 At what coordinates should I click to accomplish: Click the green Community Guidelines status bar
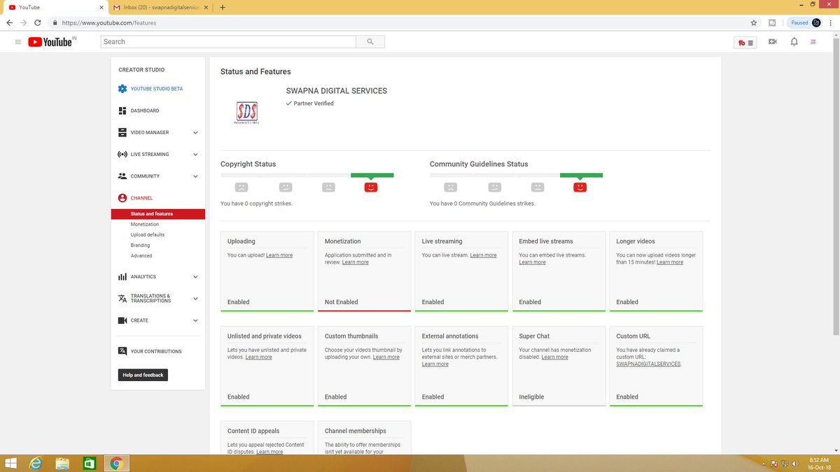coord(581,175)
